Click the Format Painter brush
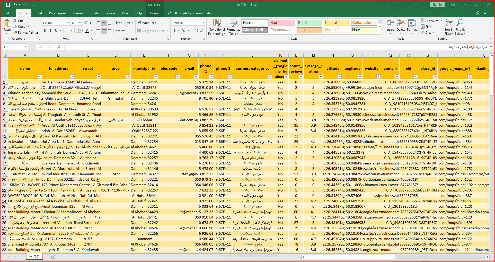 click(16, 33)
